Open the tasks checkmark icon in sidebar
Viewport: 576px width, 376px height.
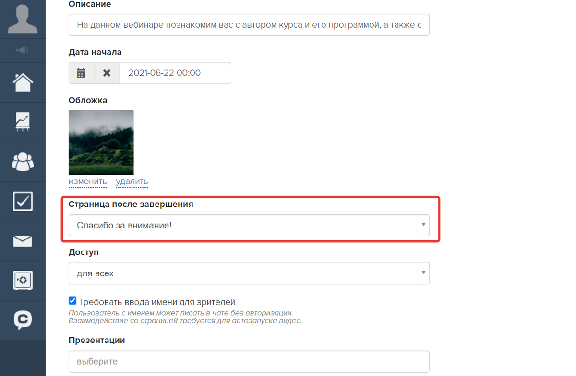tap(23, 201)
